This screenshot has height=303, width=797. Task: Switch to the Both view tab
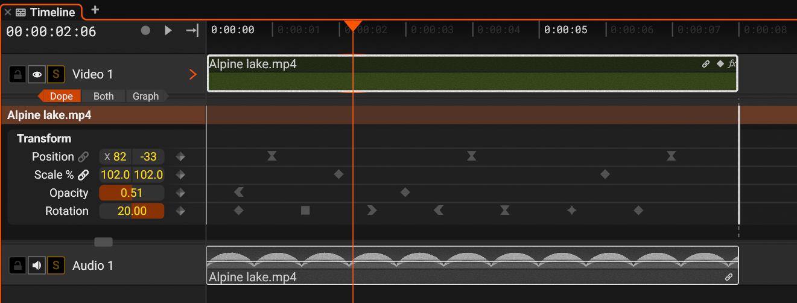click(103, 96)
